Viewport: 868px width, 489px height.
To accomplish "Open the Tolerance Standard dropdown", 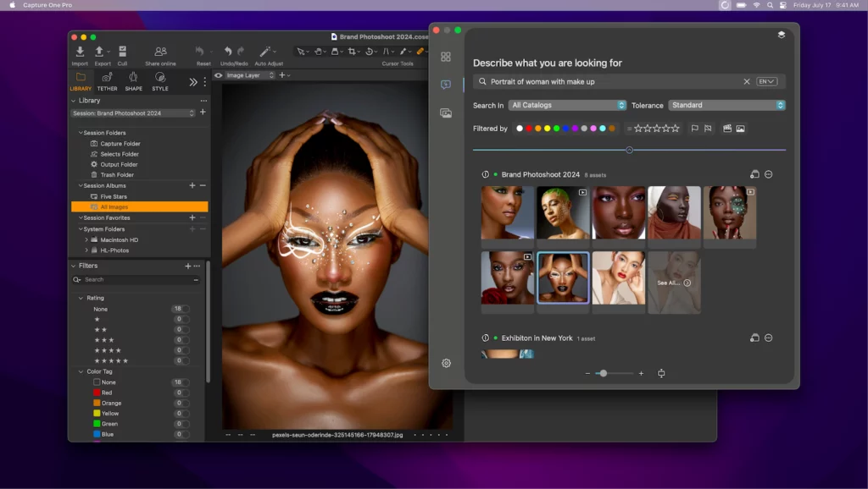I will pos(726,106).
